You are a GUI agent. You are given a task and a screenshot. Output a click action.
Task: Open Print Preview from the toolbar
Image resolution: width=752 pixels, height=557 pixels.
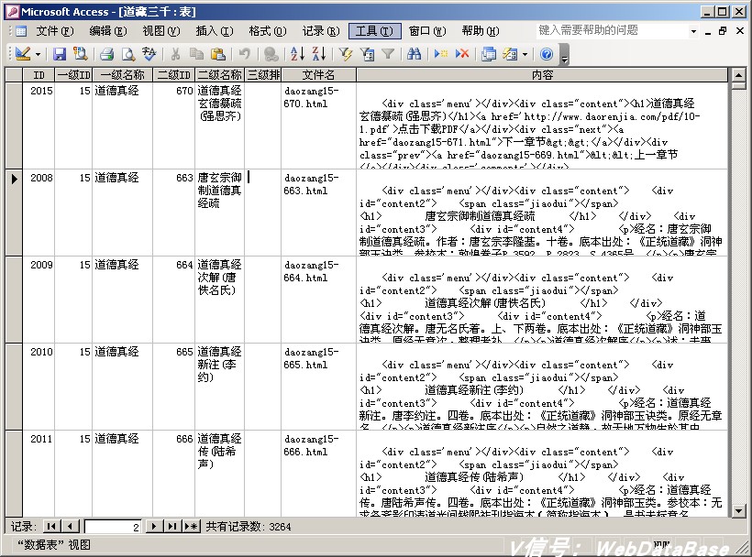click(x=127, y=54)
